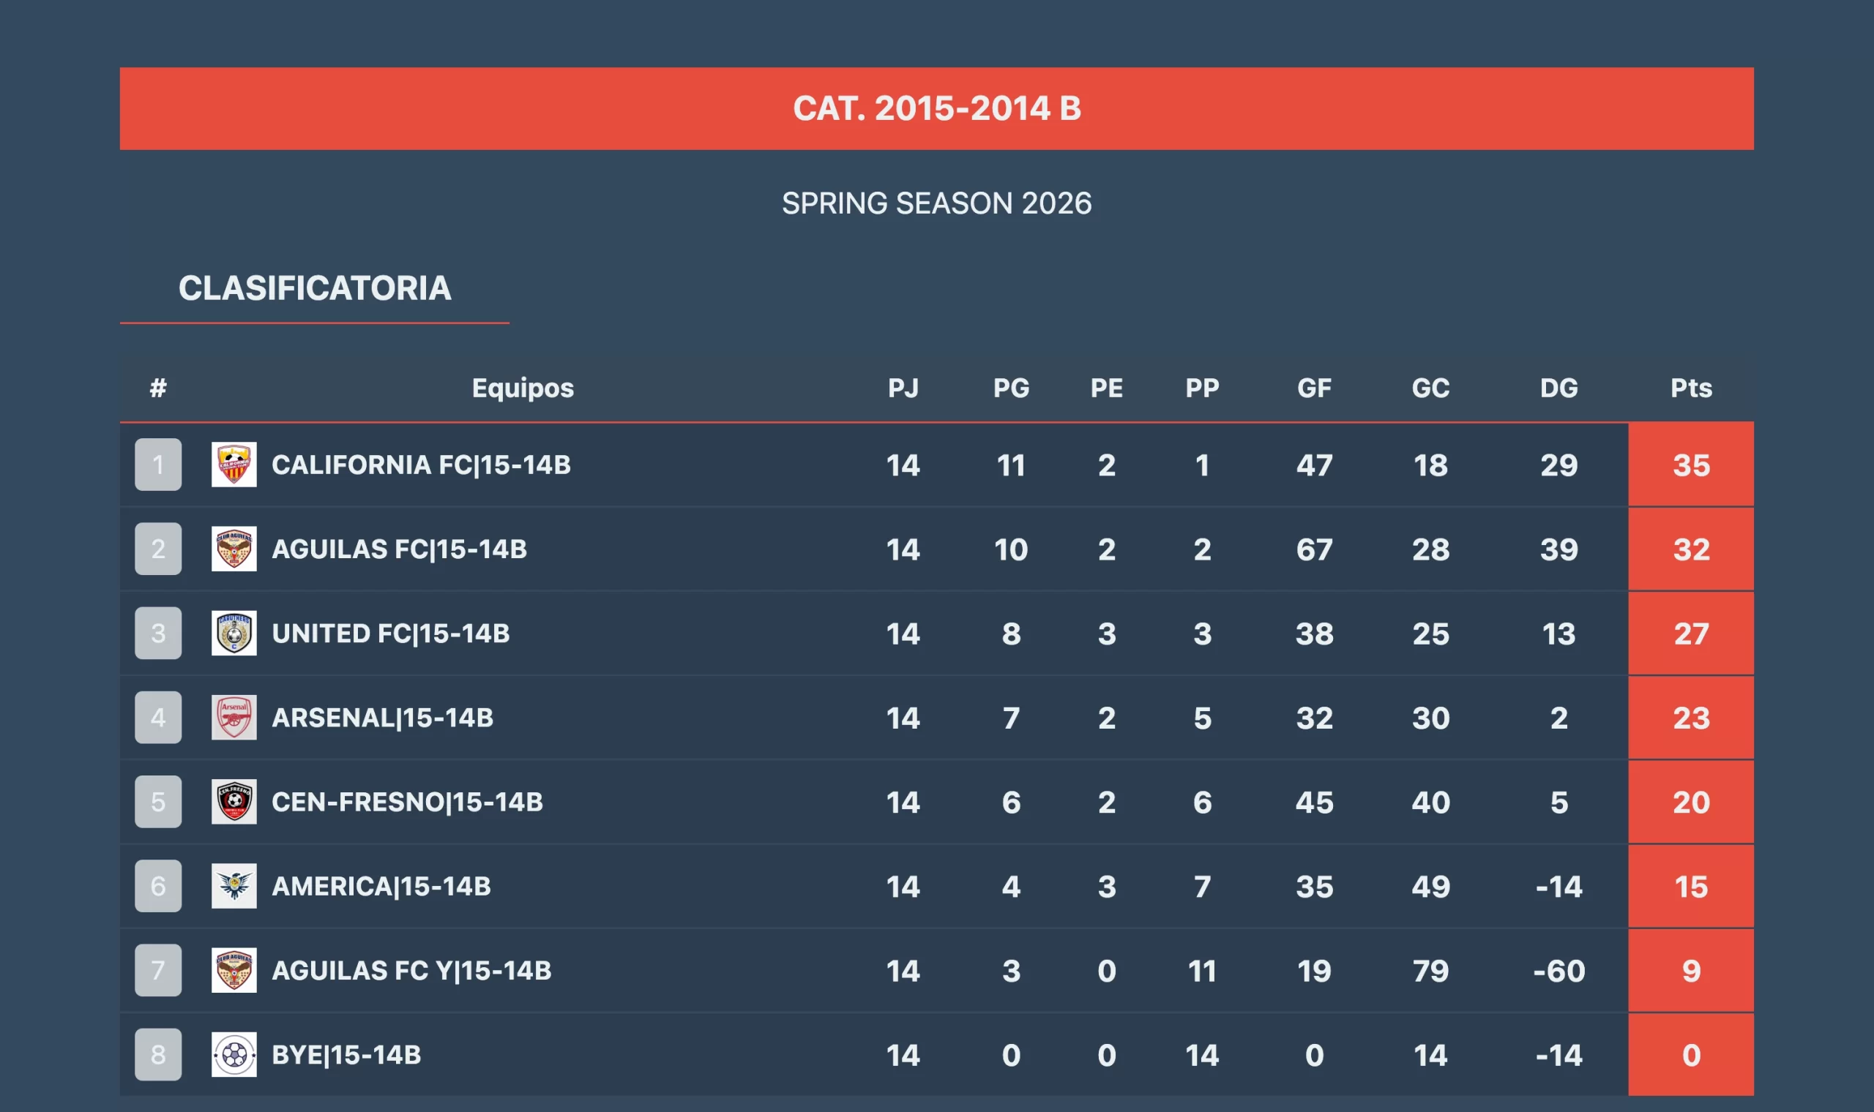Open the Aguilas FC Y crest
The height and width of the screenshot is (1112, 1874).
[232, 970]
